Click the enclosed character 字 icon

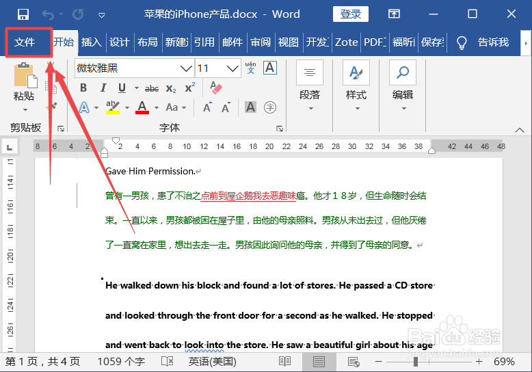click(270, 107)
